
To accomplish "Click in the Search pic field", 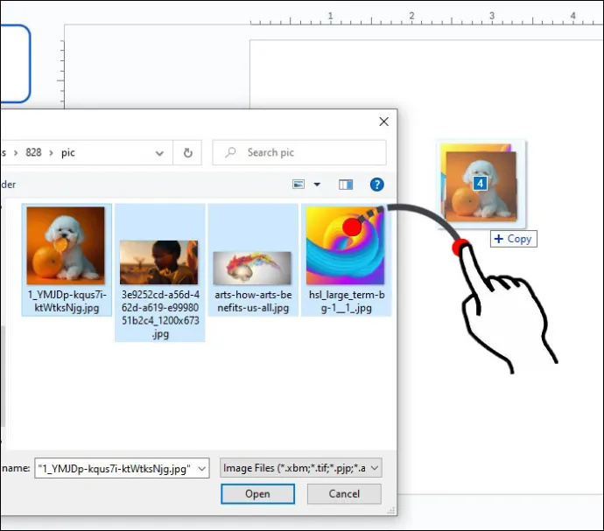I will [x=299, y=152].
